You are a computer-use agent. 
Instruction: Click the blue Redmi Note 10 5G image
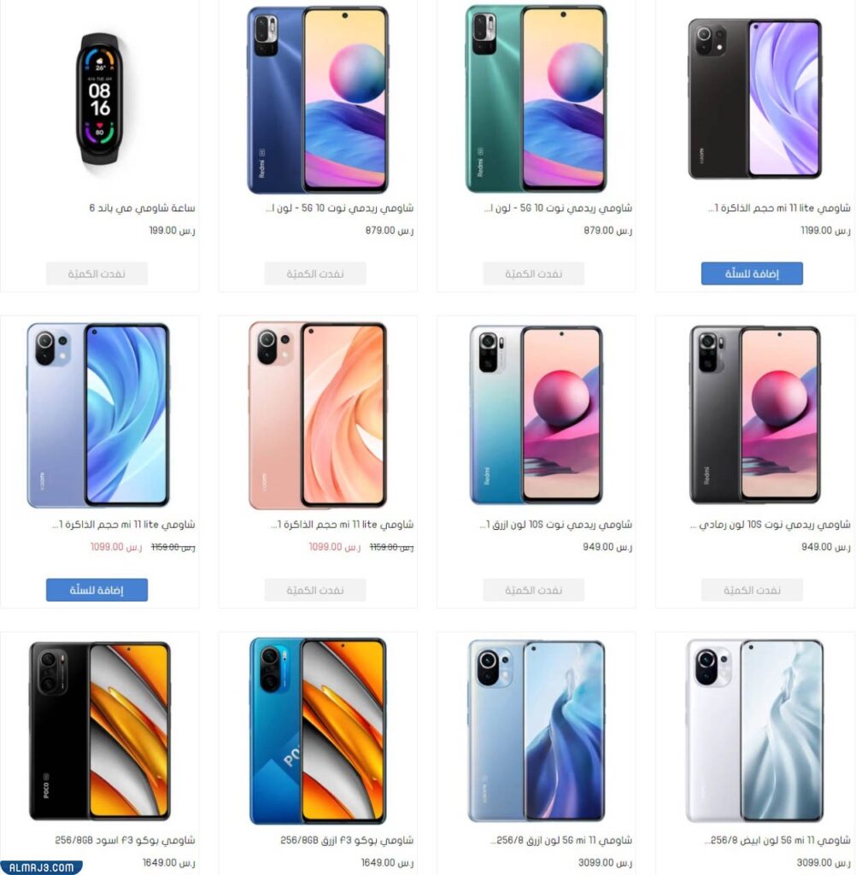(318, 99)
